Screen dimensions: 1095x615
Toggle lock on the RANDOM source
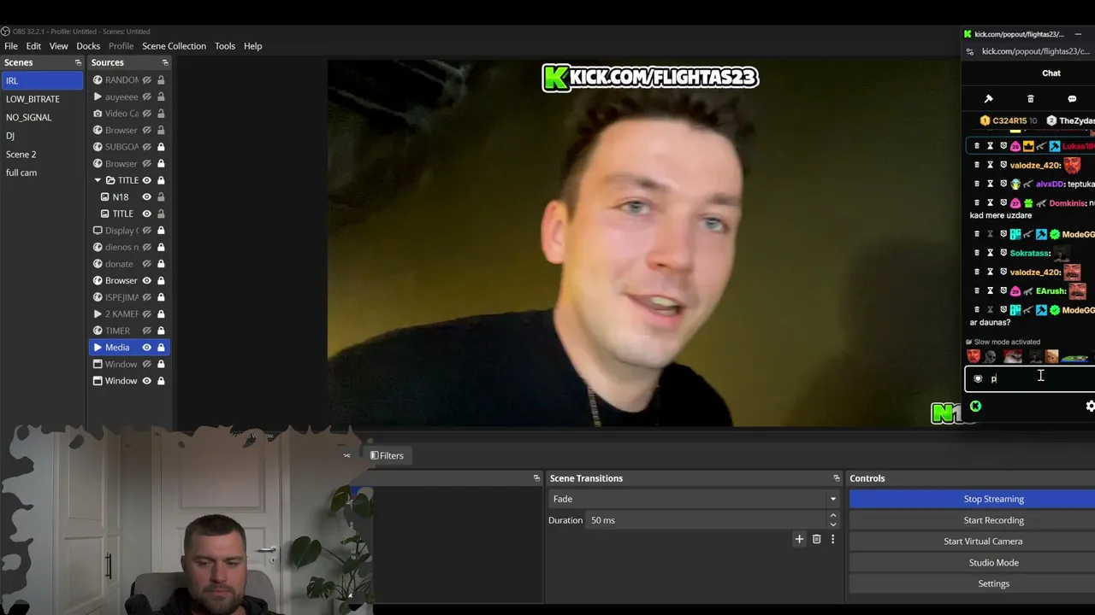[161, 80]
